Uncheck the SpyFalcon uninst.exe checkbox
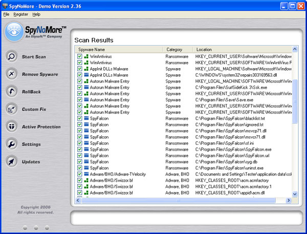Screen dimensions: 307x234 click(79, 168)
